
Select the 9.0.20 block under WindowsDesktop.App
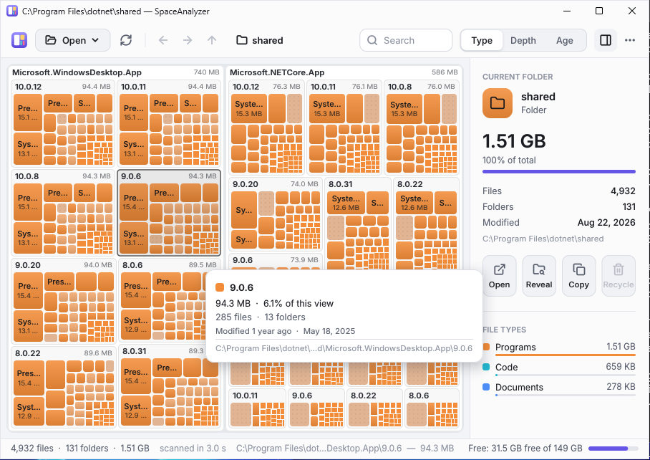click(x=64, y=302)
